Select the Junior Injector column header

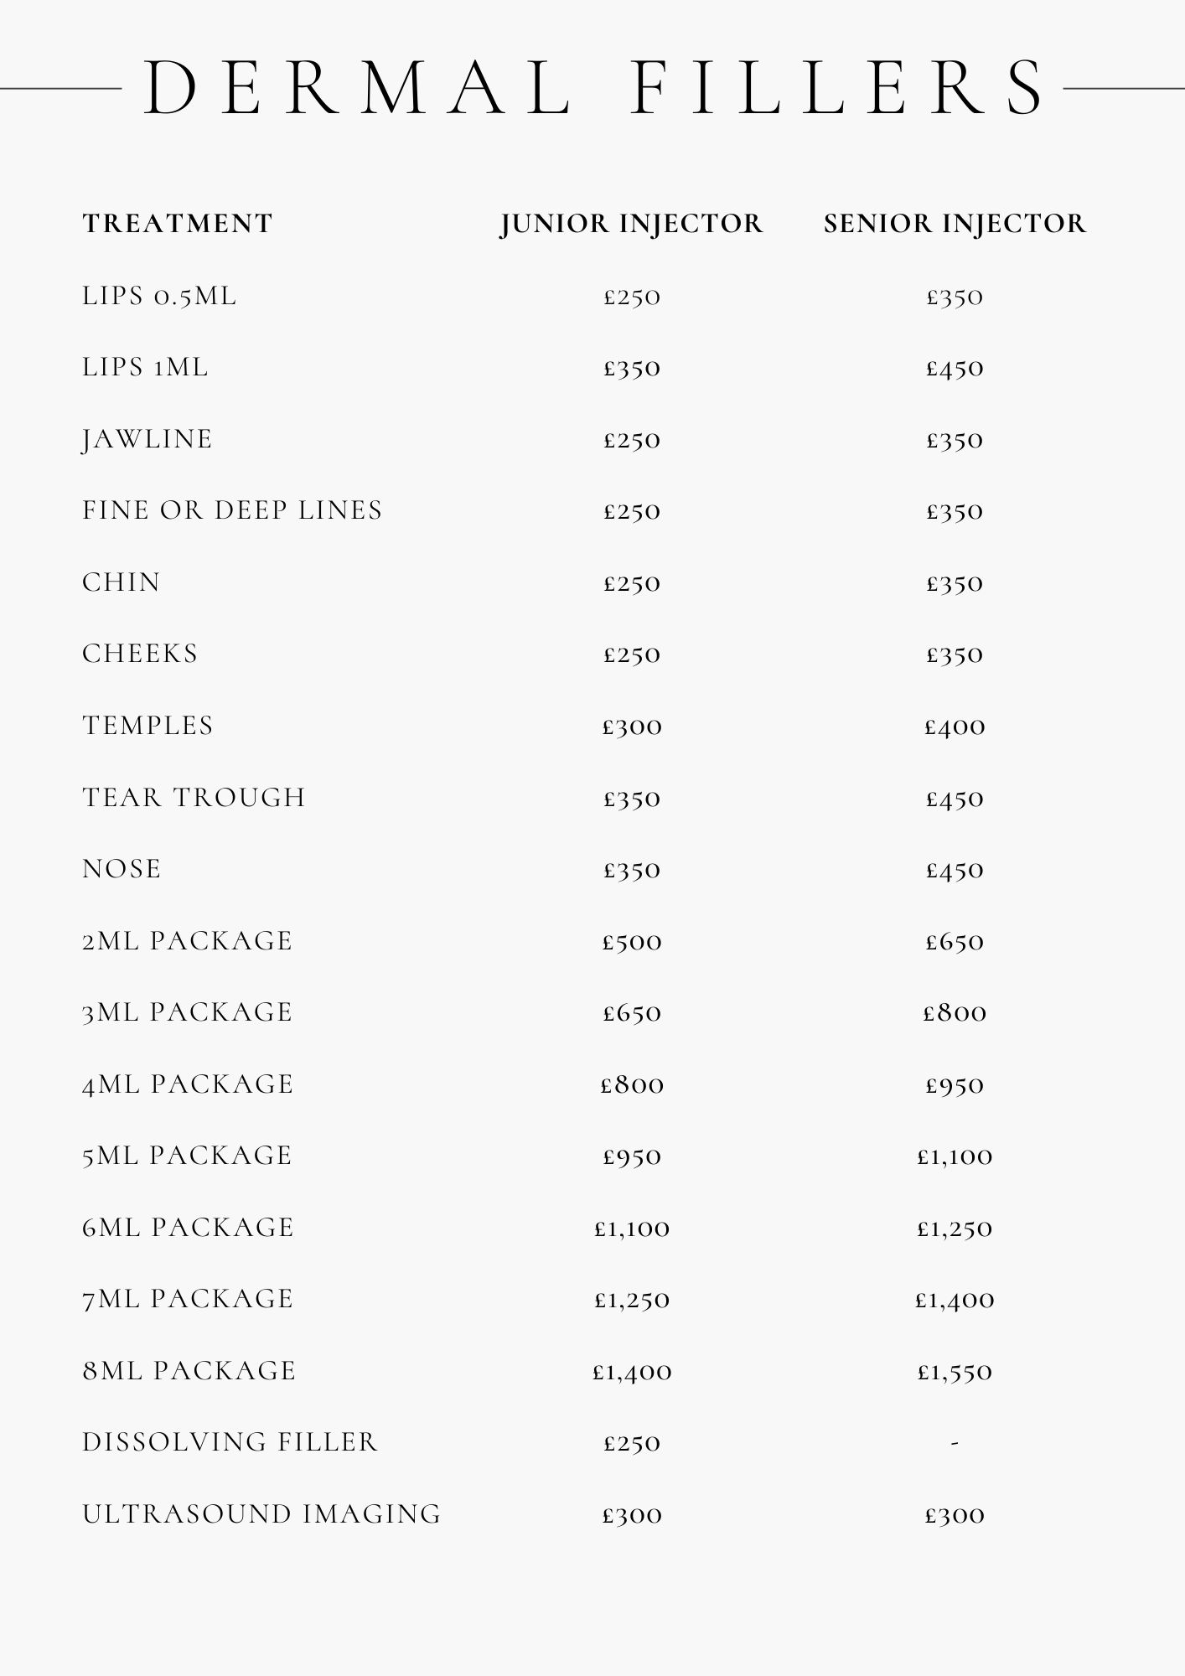pos(632,224)
